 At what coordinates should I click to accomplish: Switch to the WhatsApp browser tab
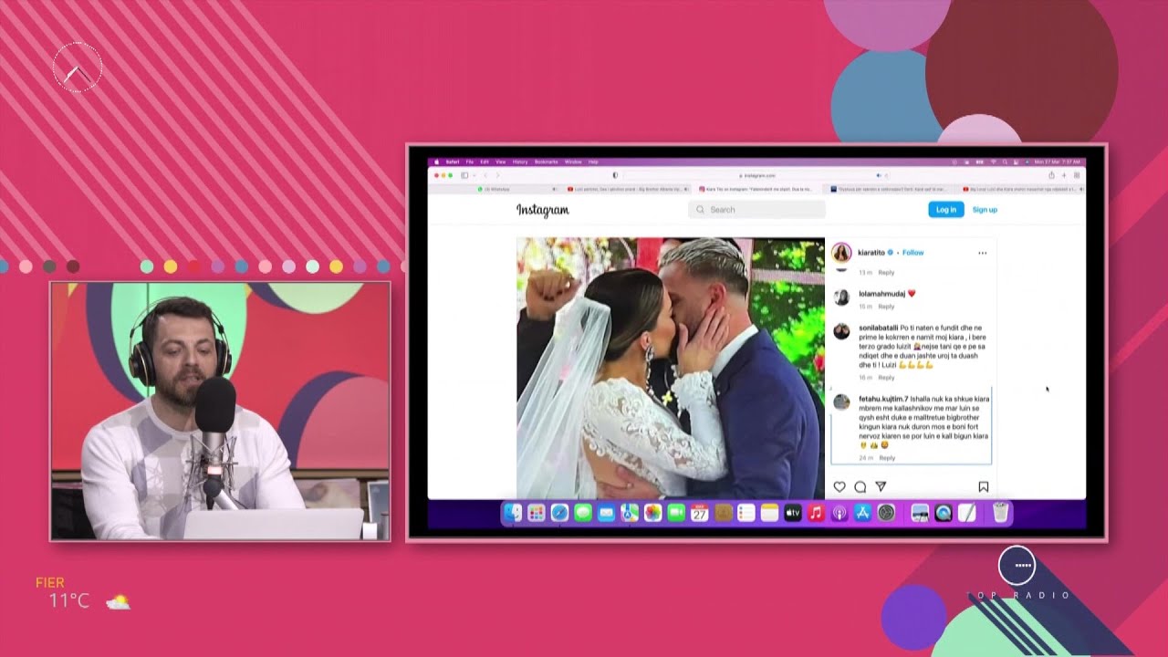pyautogui.click(x=495, y=189)
